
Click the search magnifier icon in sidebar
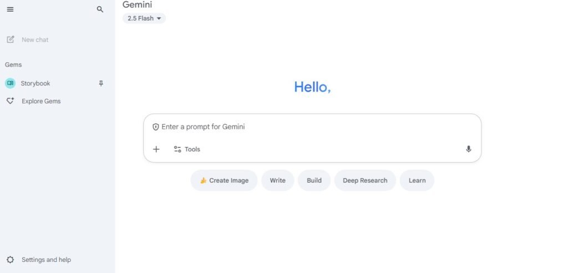pyautogui.click(x=100, y=9)
